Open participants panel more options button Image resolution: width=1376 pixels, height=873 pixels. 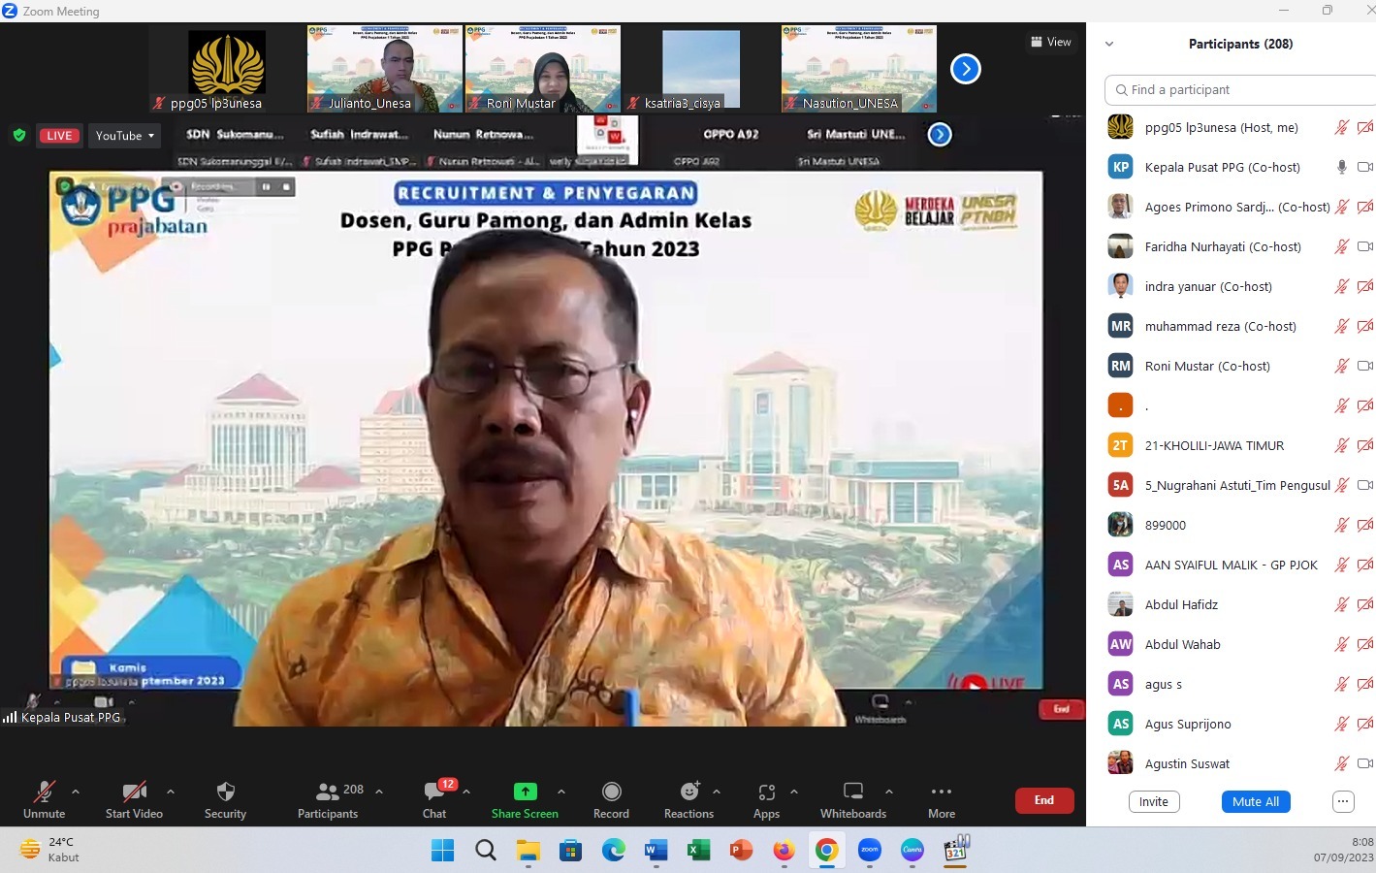tap(1343, 802)
